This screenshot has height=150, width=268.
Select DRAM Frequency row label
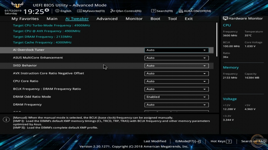pyautogui.click(x=27, y=105)
